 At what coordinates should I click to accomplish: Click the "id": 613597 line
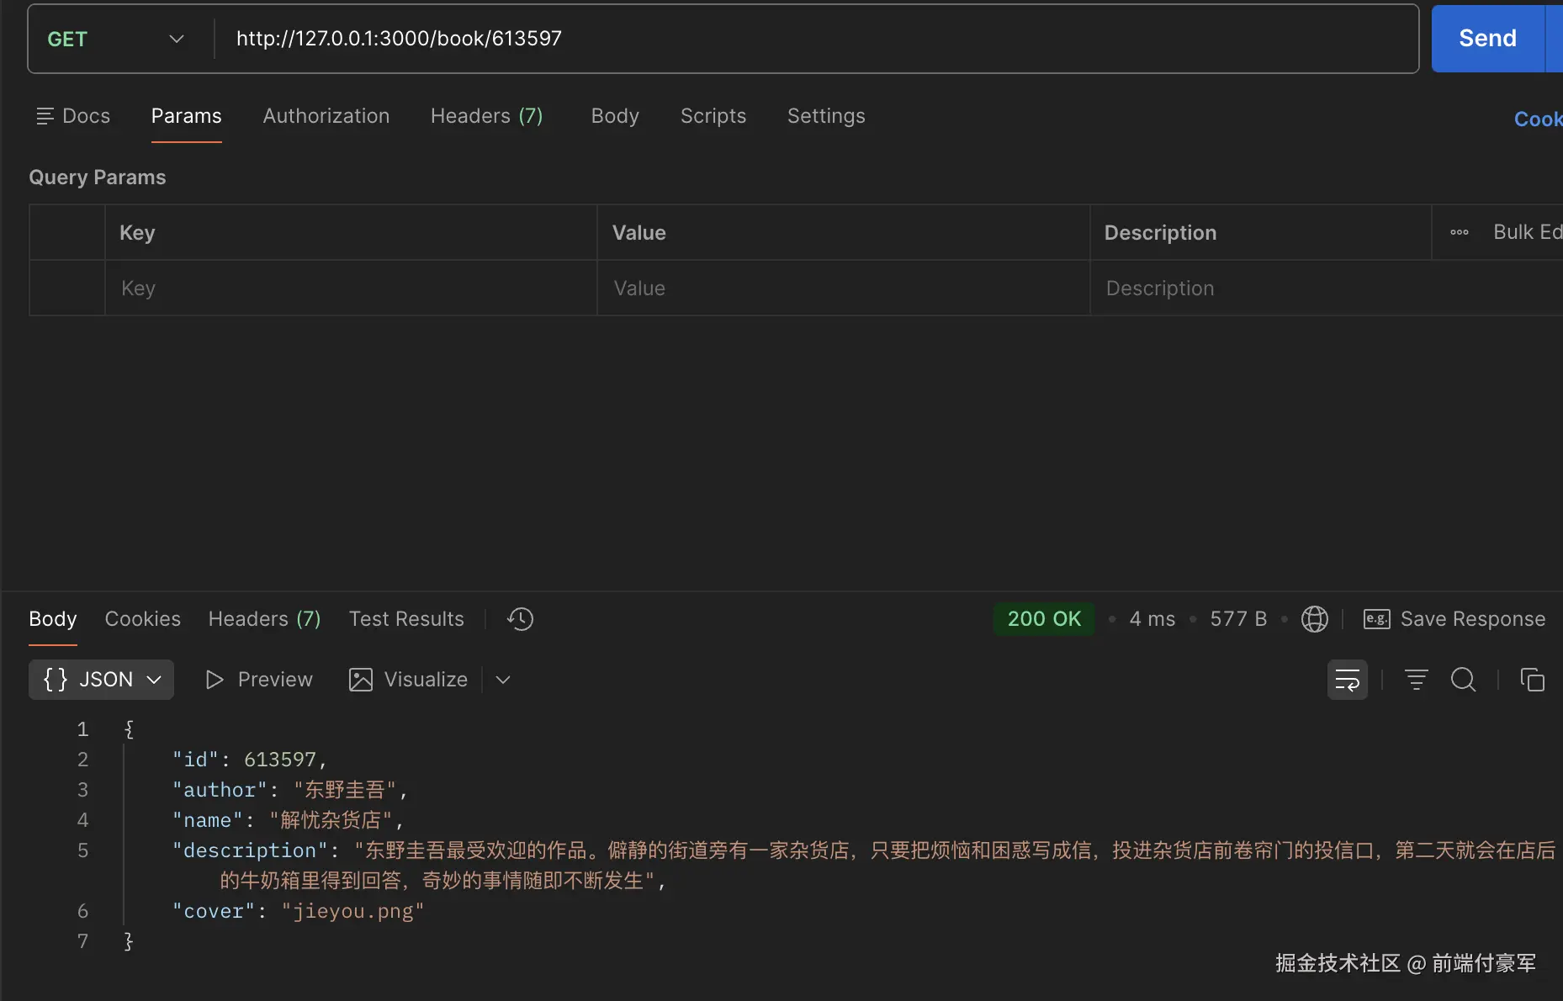pyautogui.click(x=250, y=760)
